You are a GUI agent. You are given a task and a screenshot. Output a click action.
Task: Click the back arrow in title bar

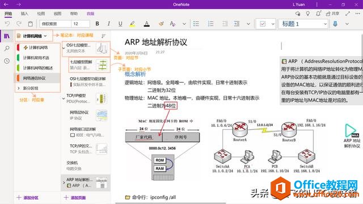tap(6, 5)
